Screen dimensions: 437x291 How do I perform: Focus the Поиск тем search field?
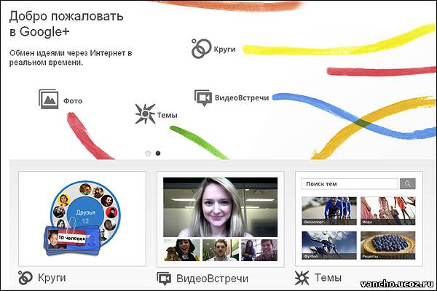pyautogui.click(x=350, y=184)
